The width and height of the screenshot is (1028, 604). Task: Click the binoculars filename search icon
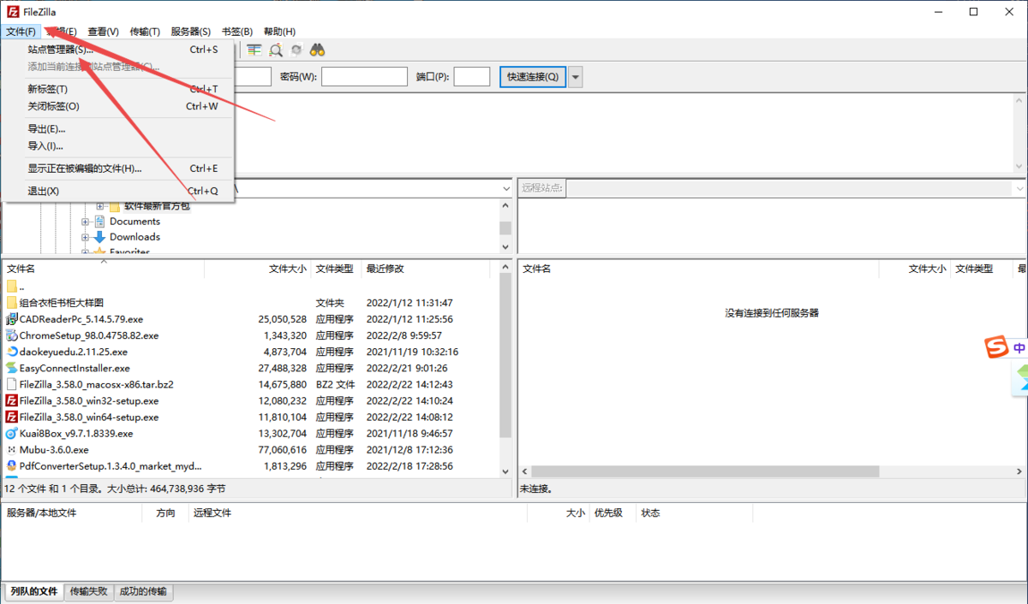pyautogui.click(x=316, y=50)
